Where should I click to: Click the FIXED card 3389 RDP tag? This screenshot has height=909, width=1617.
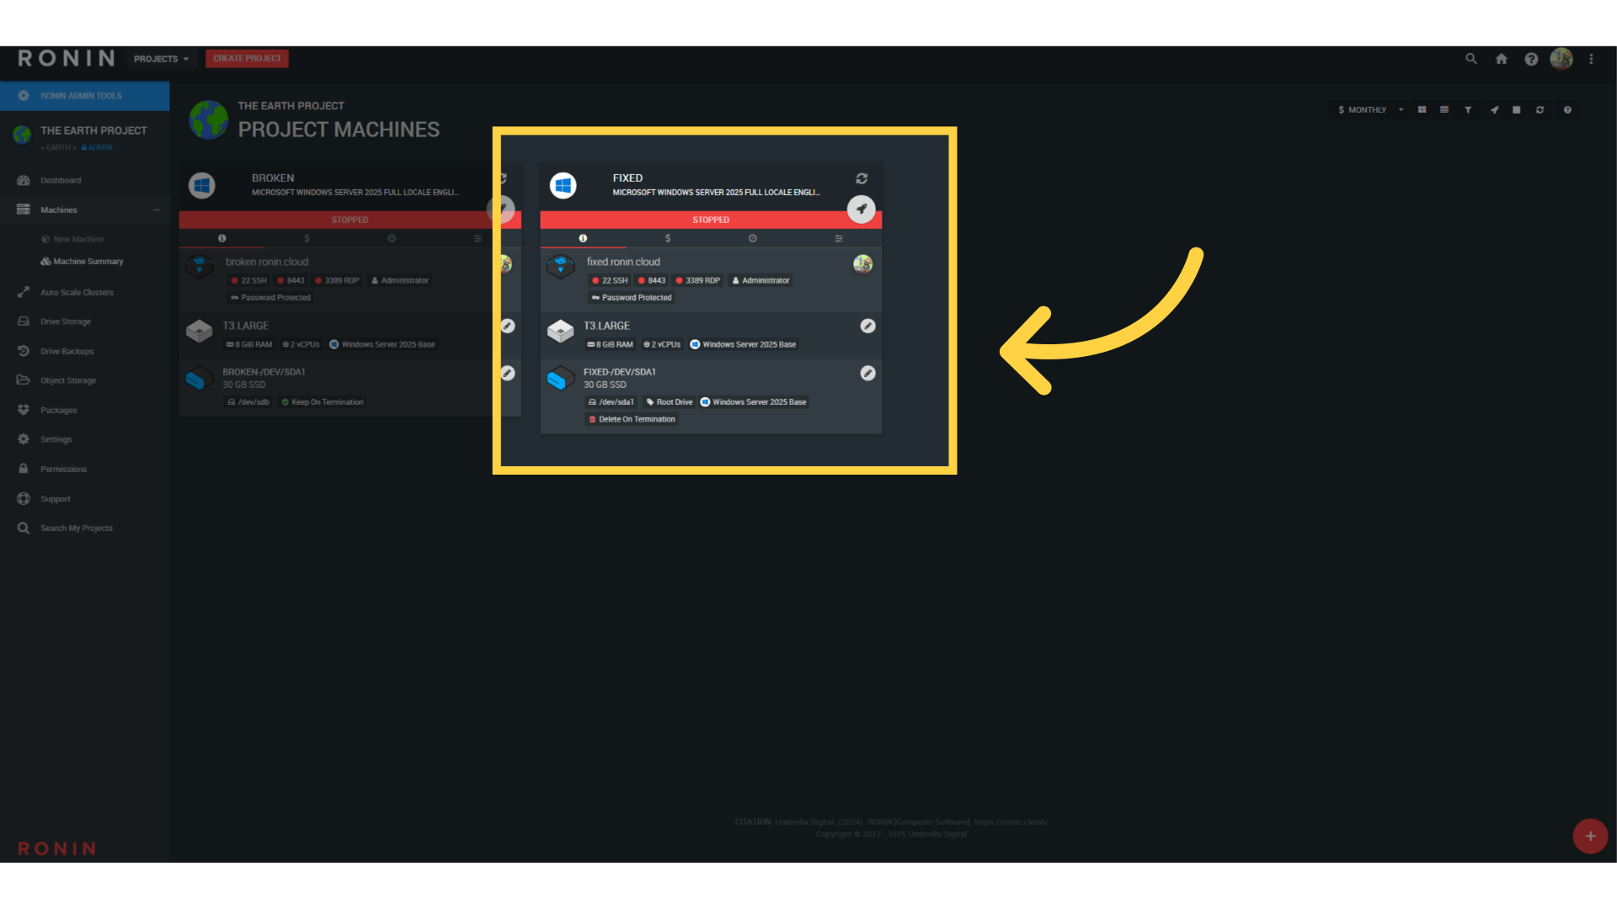point(697,280)
